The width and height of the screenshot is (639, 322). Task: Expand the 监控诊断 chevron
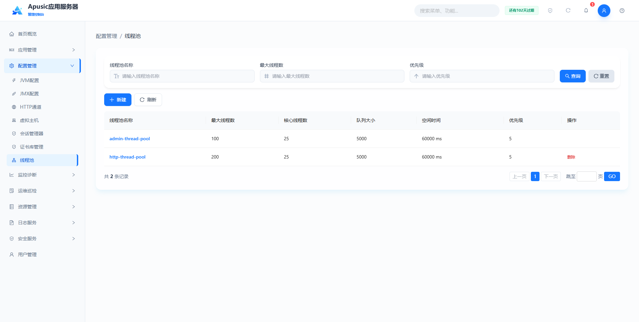point(74,175)
